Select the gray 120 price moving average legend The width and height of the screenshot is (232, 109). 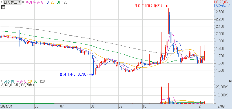[65, 2]
